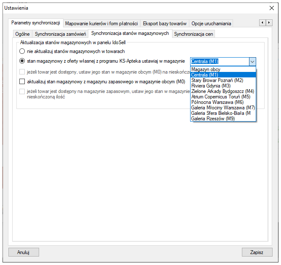This screenshot has height=265, width=281.
Task: Select 'Atrium Copernicus Toruń (M5)' entry
Action: click(221, 96)
